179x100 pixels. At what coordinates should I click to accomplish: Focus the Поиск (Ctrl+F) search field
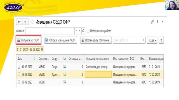click(x=128, y=40)
